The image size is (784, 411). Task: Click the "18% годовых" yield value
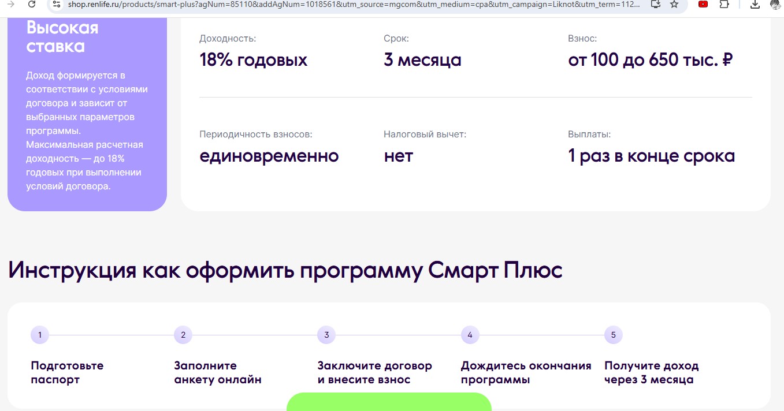pyautogui.click(x=253, y=60)
